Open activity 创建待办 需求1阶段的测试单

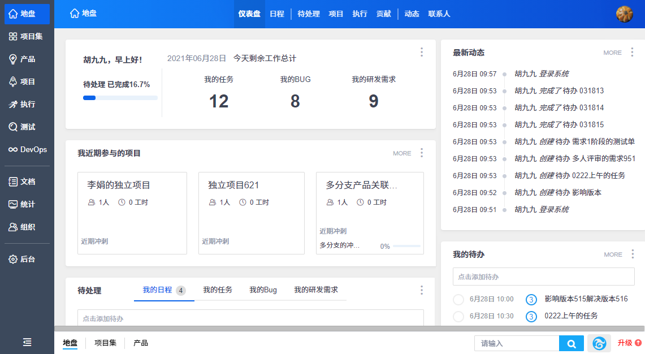point(575,142)
